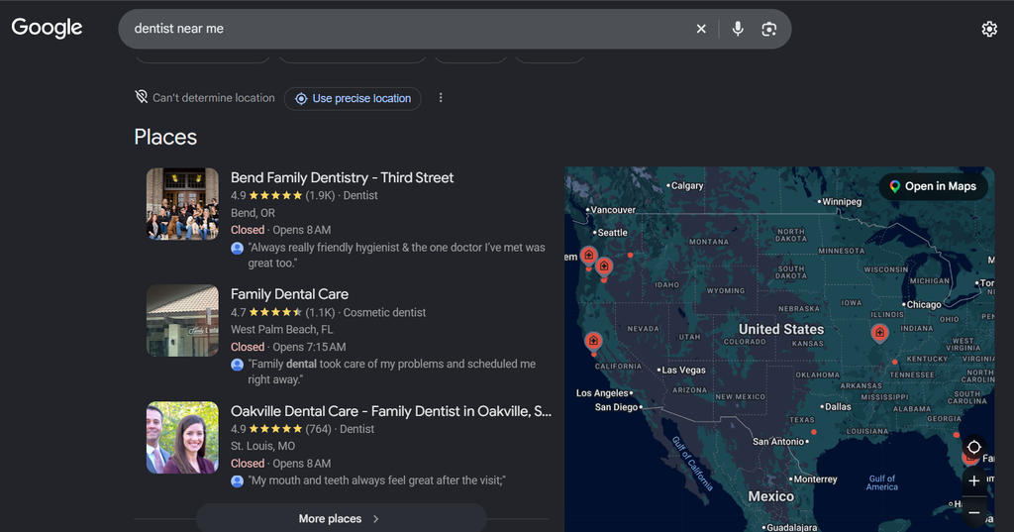Open the settings gear icon

tap(989, 29)
